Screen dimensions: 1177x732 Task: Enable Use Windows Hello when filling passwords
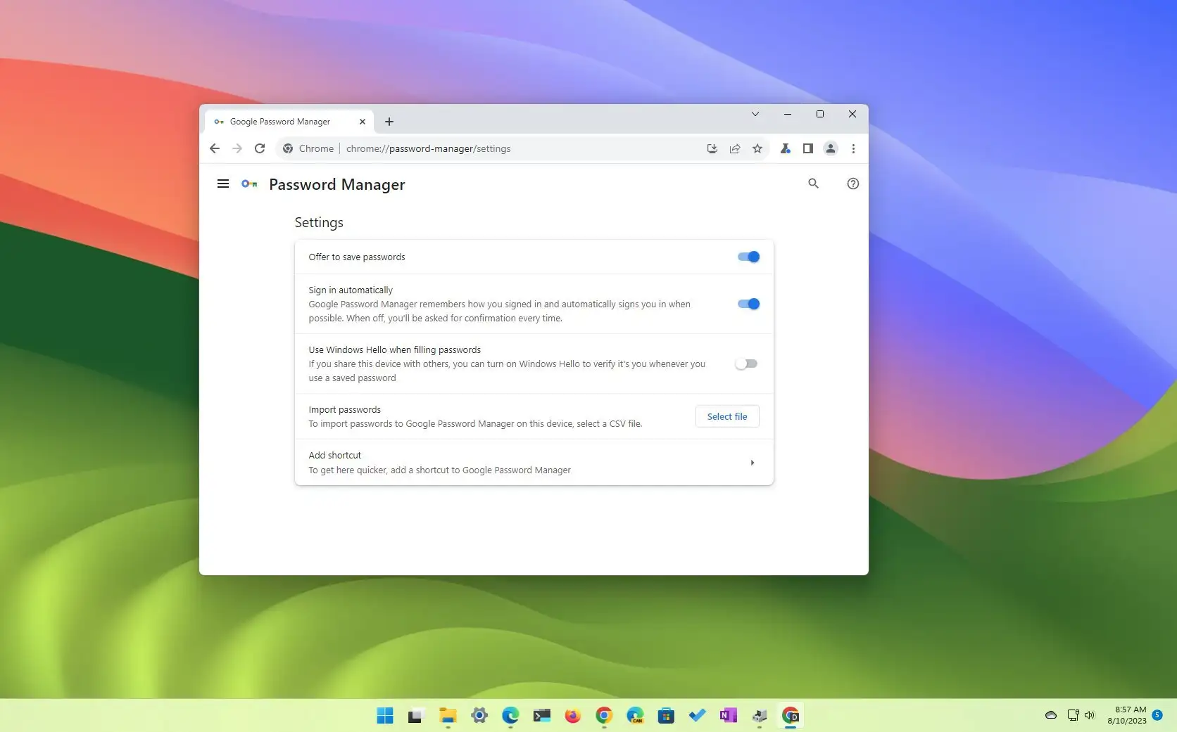tap(746, 364)
